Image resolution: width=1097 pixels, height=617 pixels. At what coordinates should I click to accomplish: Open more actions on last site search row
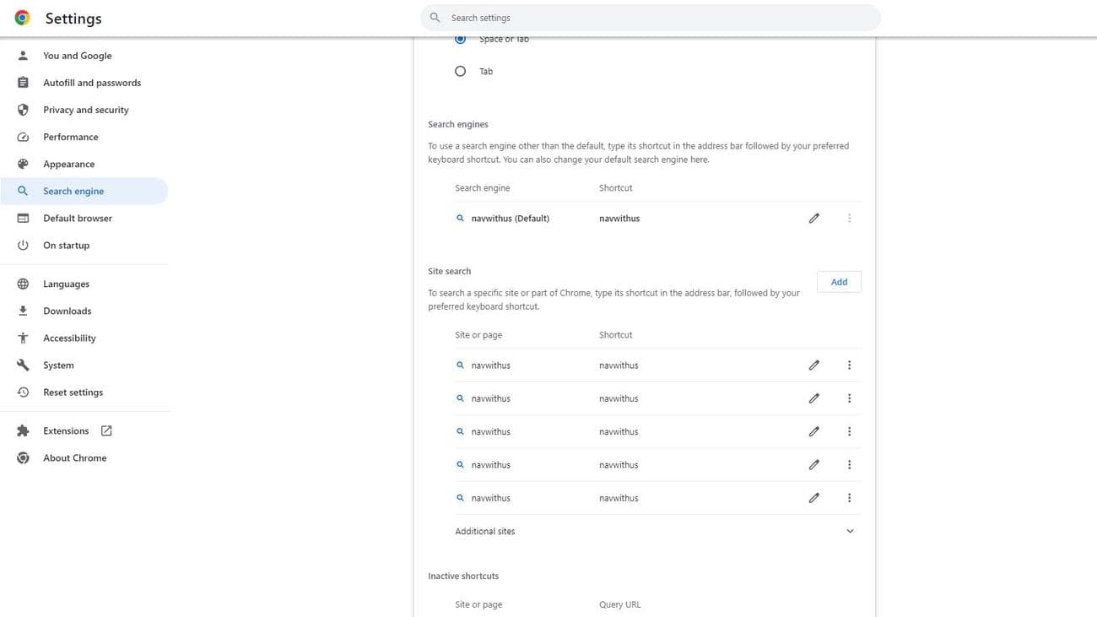(849, 498)
